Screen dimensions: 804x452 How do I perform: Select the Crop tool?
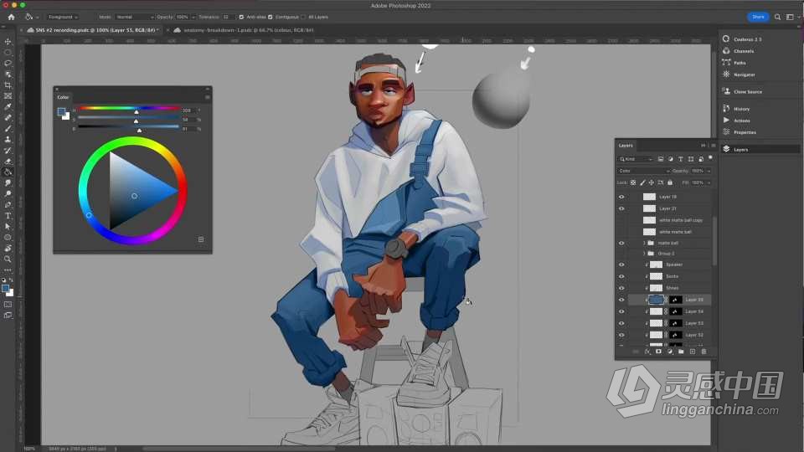(8, 85)
